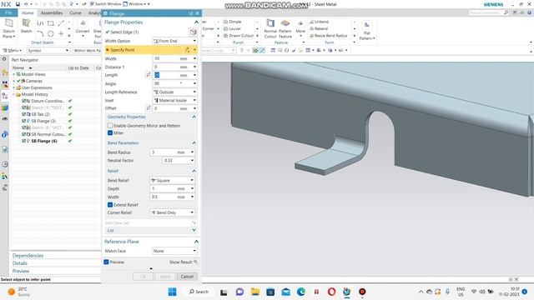
Task: Toggle the Miter checkbox
Action: (x=110, y=132)
